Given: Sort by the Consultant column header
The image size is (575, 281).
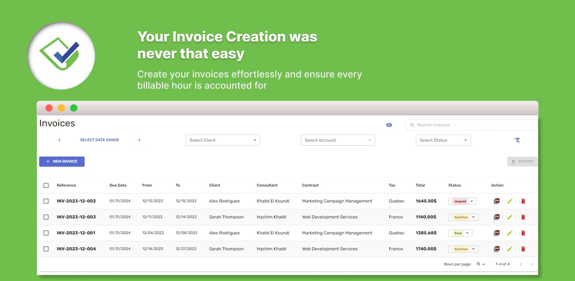Looking at the screenshot, I should coord(267,185).
